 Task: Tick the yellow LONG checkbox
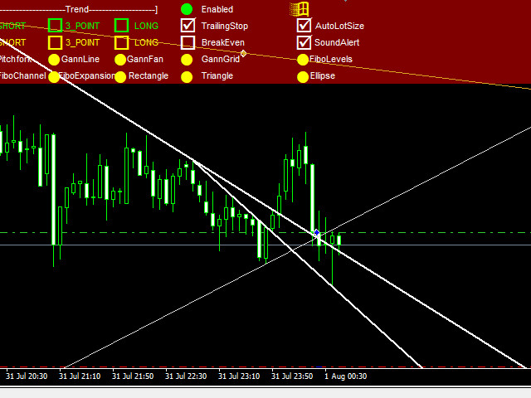point(122,42)
